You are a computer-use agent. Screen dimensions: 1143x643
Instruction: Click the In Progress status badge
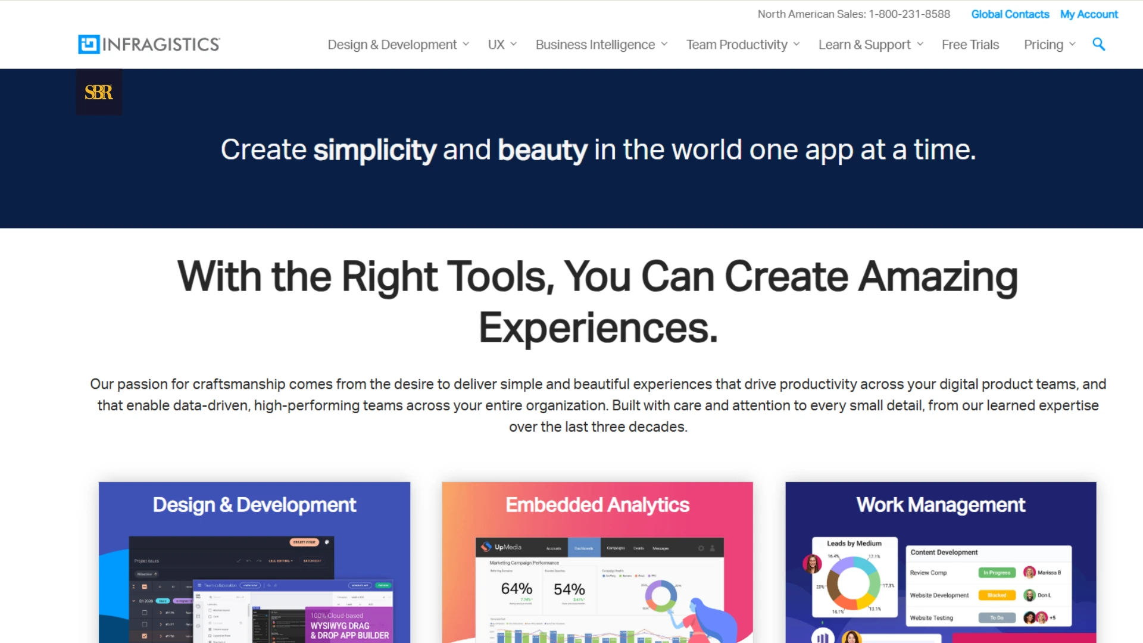[x=997, y=573]
